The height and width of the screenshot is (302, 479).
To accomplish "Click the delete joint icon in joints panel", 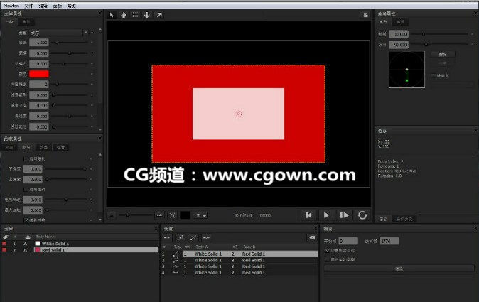I will click(312, 237).
